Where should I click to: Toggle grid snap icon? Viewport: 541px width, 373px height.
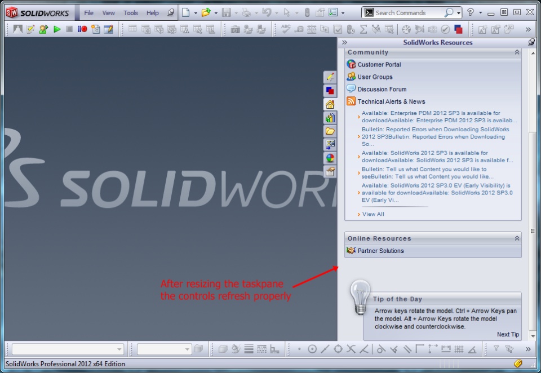459,349
